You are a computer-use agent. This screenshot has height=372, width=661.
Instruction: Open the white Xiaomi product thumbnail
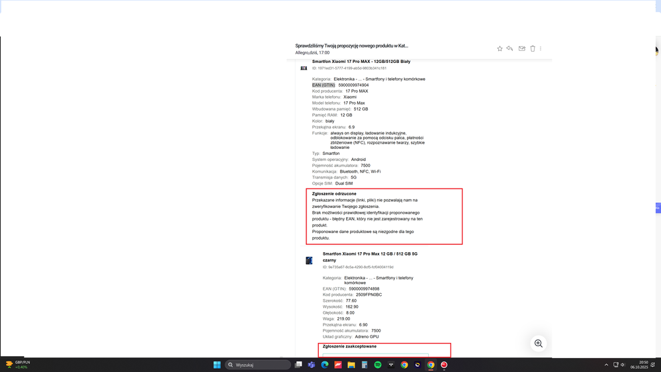coord(304,68)
